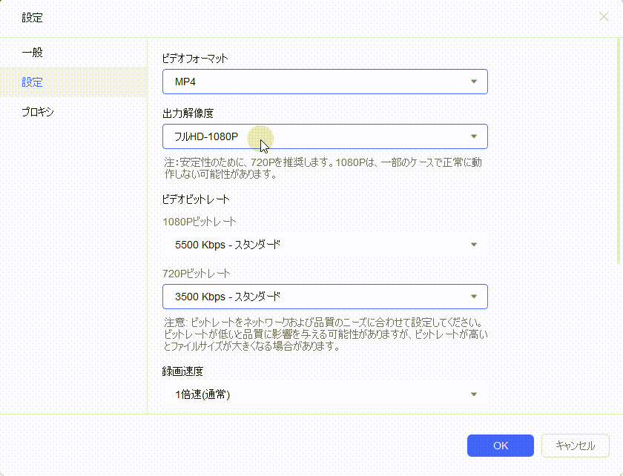Open the MP4 video format dropdown
623x476 pixels.
coord(324,82)
